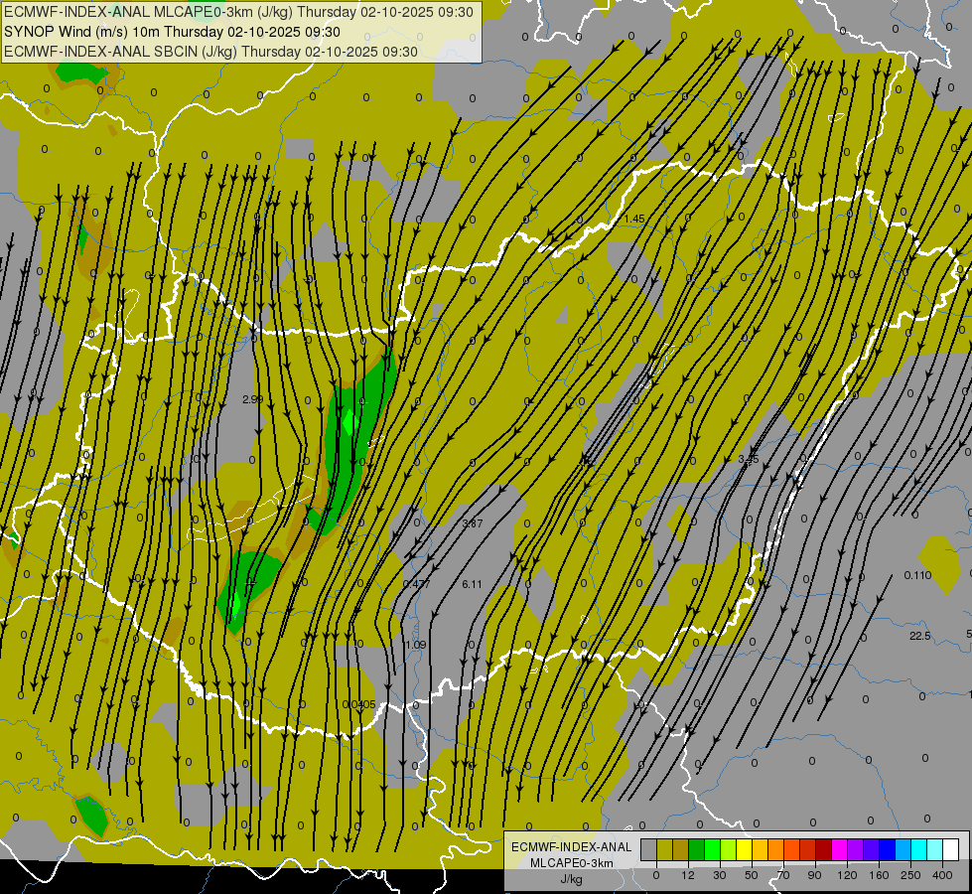Click the 3.67 value on the map

(473, 523)
